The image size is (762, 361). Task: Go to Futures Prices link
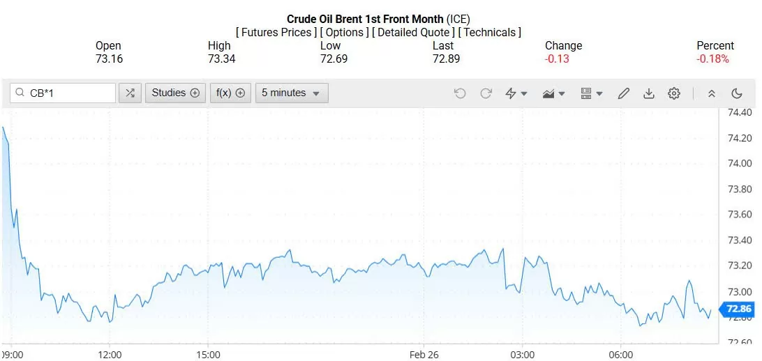click(x=276, y=32)
